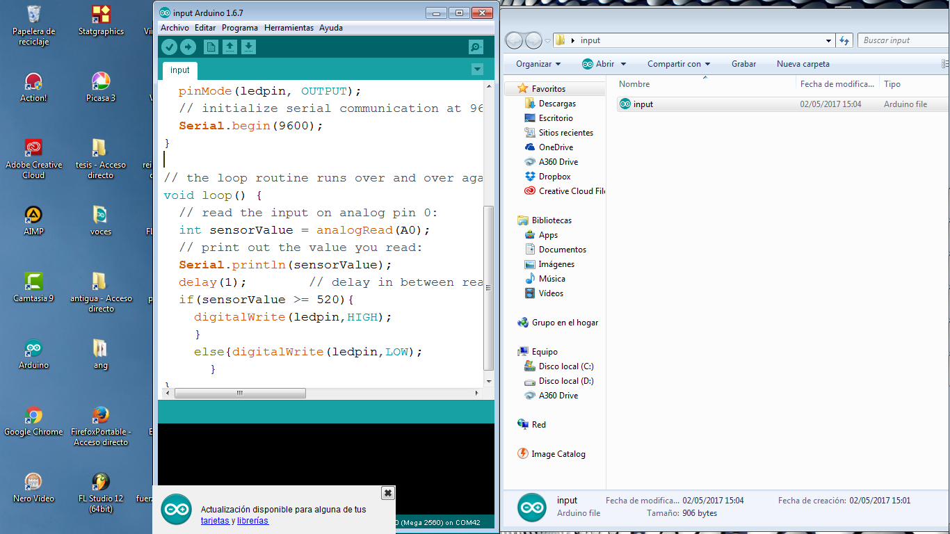Viewport: 950px width, 534px height.
Task: Open Action! desktop icon
Action: tap(33, 87)
